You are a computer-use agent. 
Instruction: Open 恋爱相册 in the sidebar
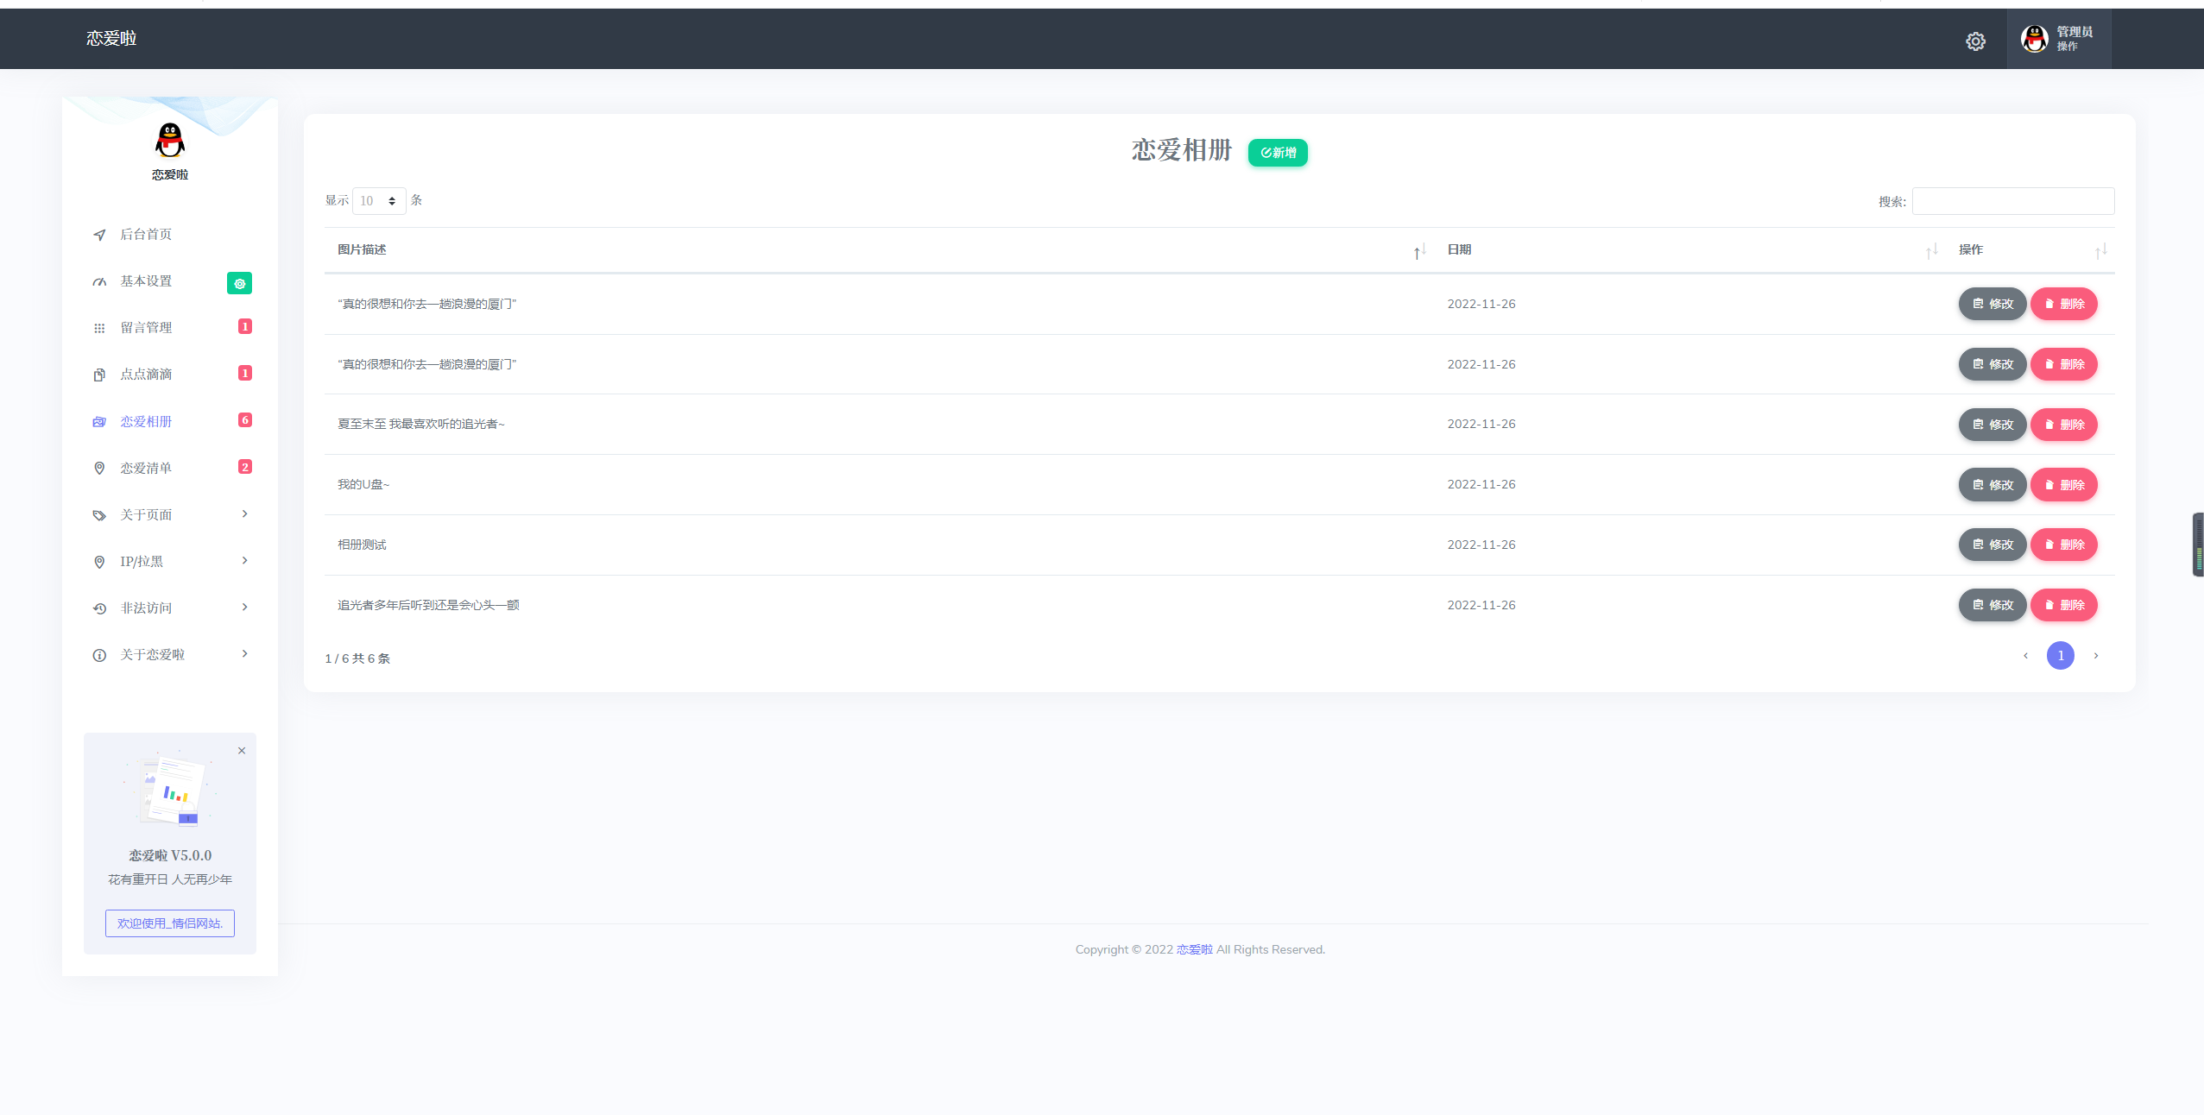click(x=146, y=422)
